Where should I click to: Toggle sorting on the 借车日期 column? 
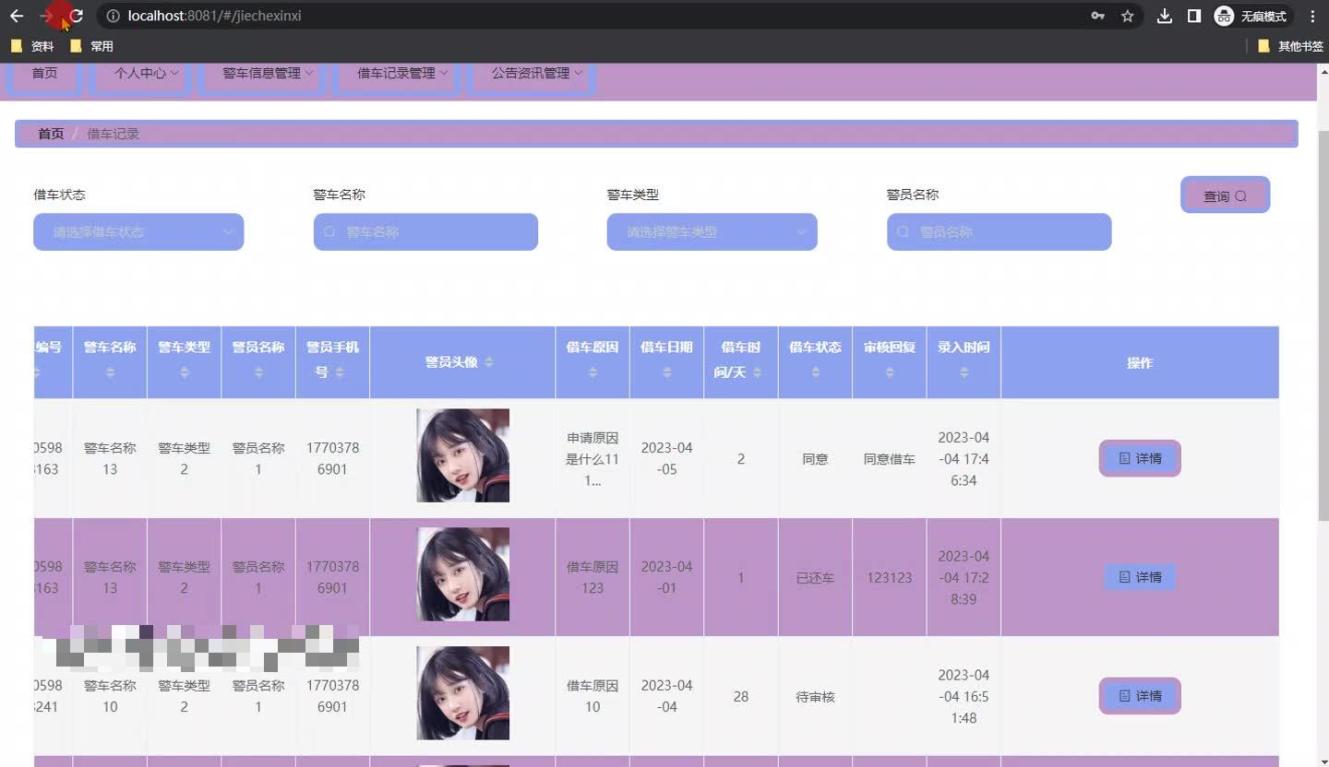pos(666,372)
